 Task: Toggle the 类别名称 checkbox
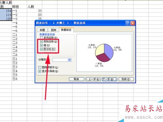[x=41, y=42]
